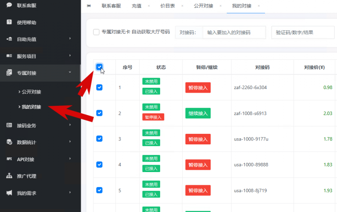337x212 pixels.
Task: Collapse the 专属对接 menu chevron
Action: (x=70, y=72)
